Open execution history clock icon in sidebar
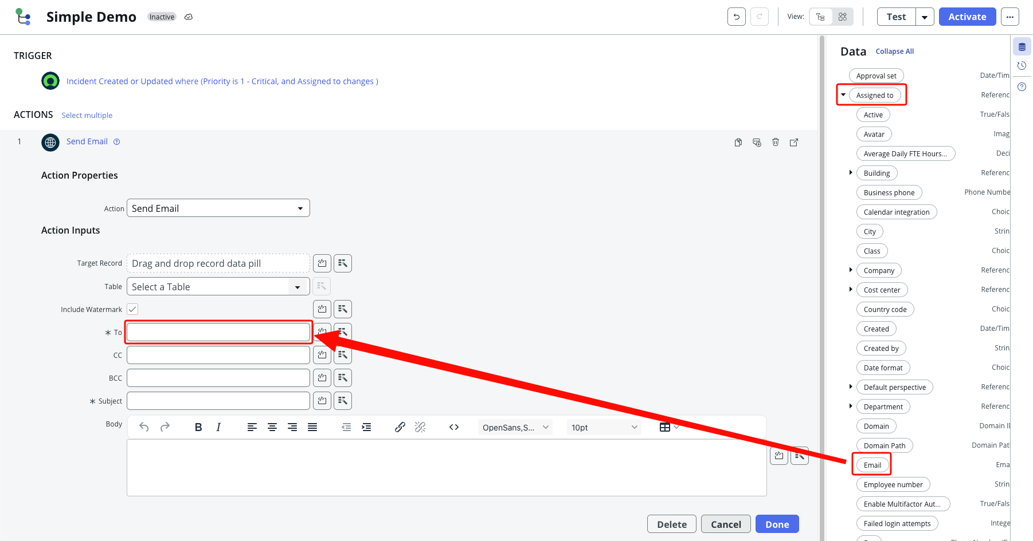 (x=1022, y=66)
